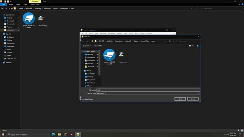Select 3D Objects in File Explorer sidebar

pyautogui.click(x=10, y=37)
